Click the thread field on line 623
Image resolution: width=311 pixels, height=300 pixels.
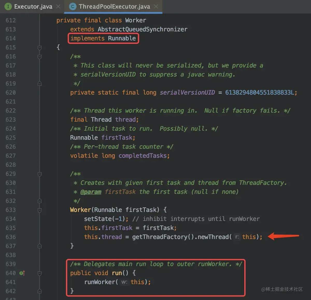pyautogui.click(x=125, y=119)
